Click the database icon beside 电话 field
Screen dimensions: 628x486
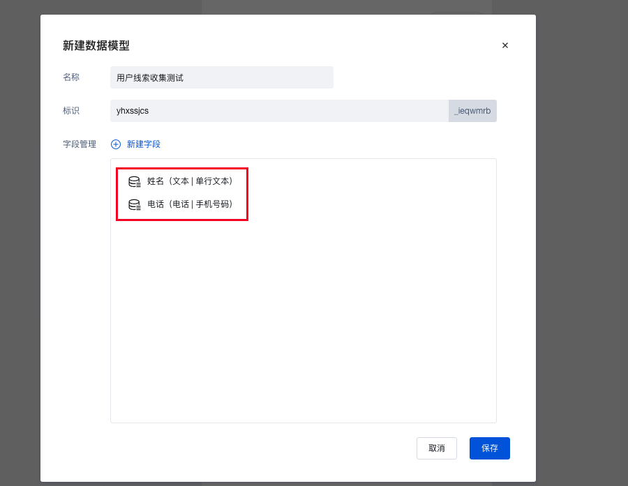tap(135, 204)
